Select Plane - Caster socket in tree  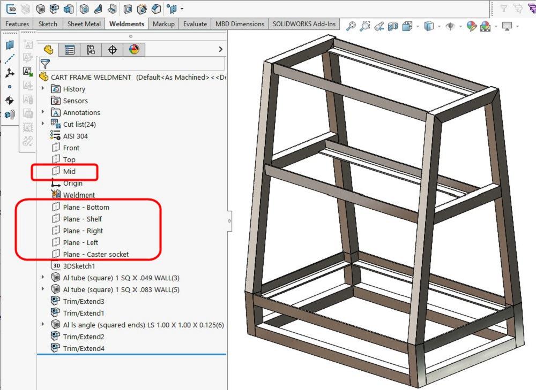pyautogui.click(x=95, y=254)
